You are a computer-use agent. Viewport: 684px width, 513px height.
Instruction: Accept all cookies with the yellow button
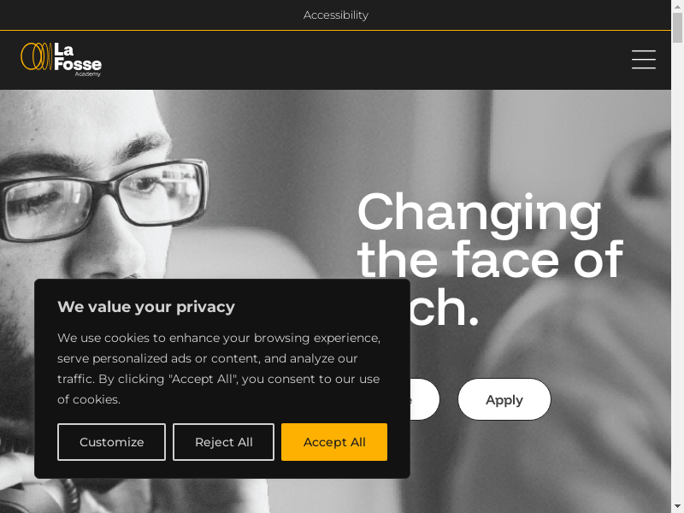click(334, 442)
